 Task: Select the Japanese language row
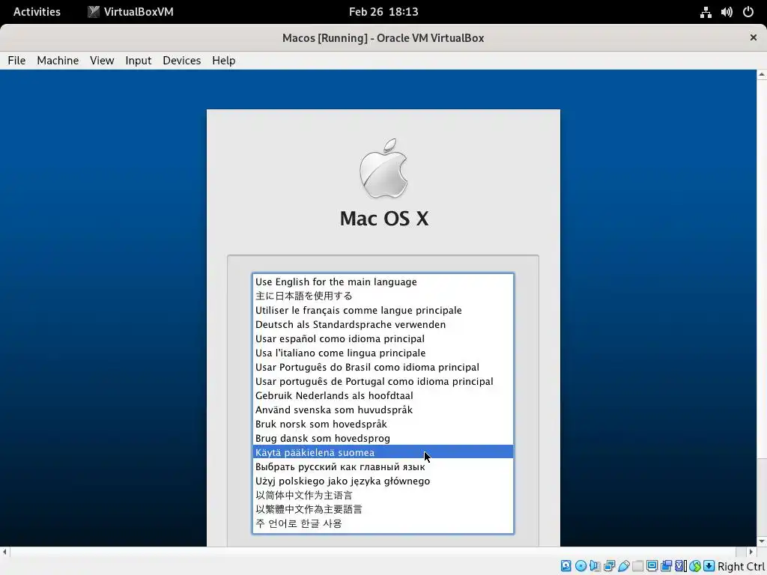tap(383, 296)
